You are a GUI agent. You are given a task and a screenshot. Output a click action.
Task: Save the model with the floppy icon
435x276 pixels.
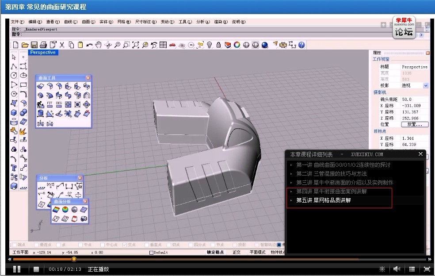pos(34,45)
